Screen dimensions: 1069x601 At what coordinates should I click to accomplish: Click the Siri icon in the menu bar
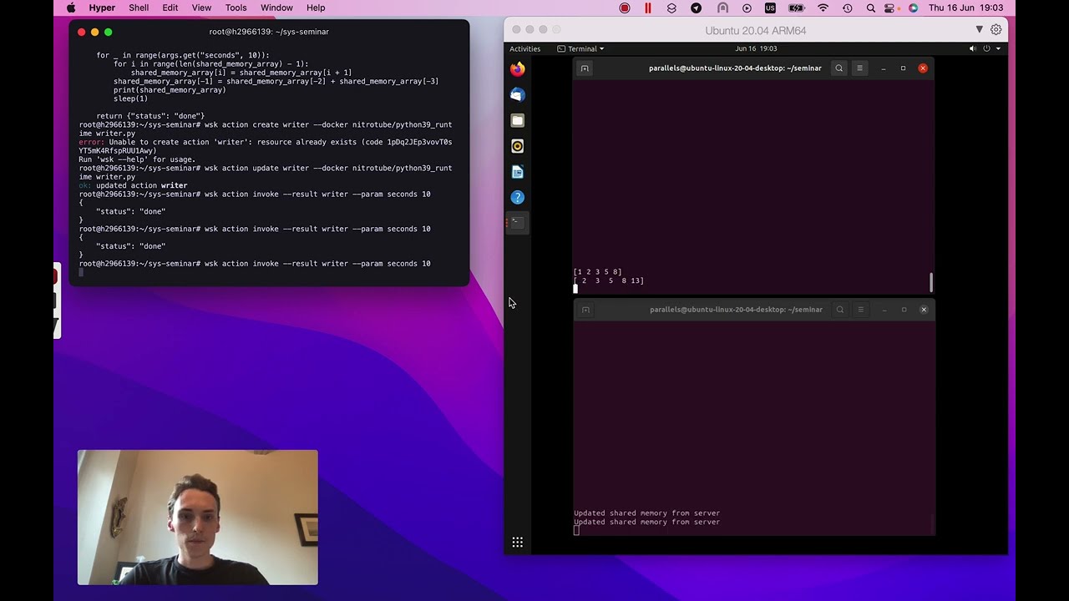tap(912, 8)
